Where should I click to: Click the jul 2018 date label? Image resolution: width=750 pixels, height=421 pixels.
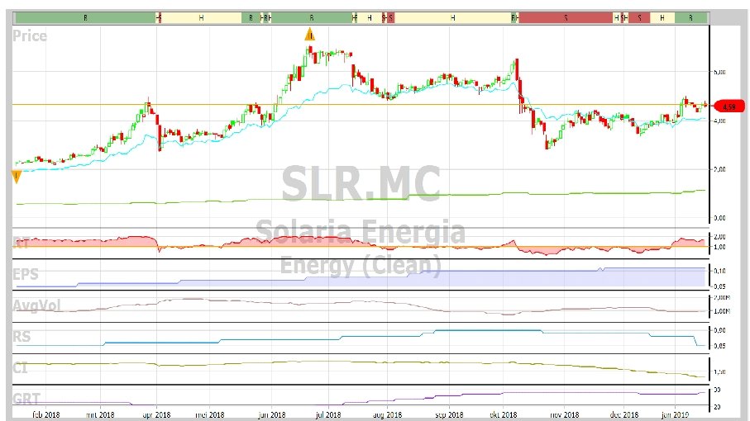pyautogui.click(x=328, y=414)
